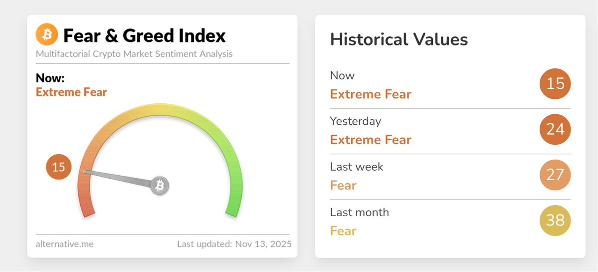This screenshot has height=272, width=598.
Task: Click the Bitcoin coin at needle pivot
Action: 160,186
